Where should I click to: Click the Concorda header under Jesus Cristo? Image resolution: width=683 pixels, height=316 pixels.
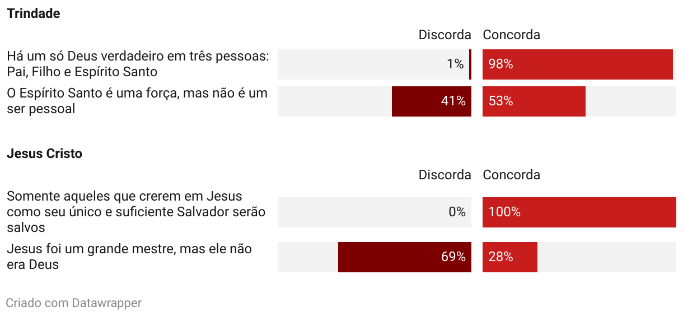pyautogui.click(x=512, y=175)
